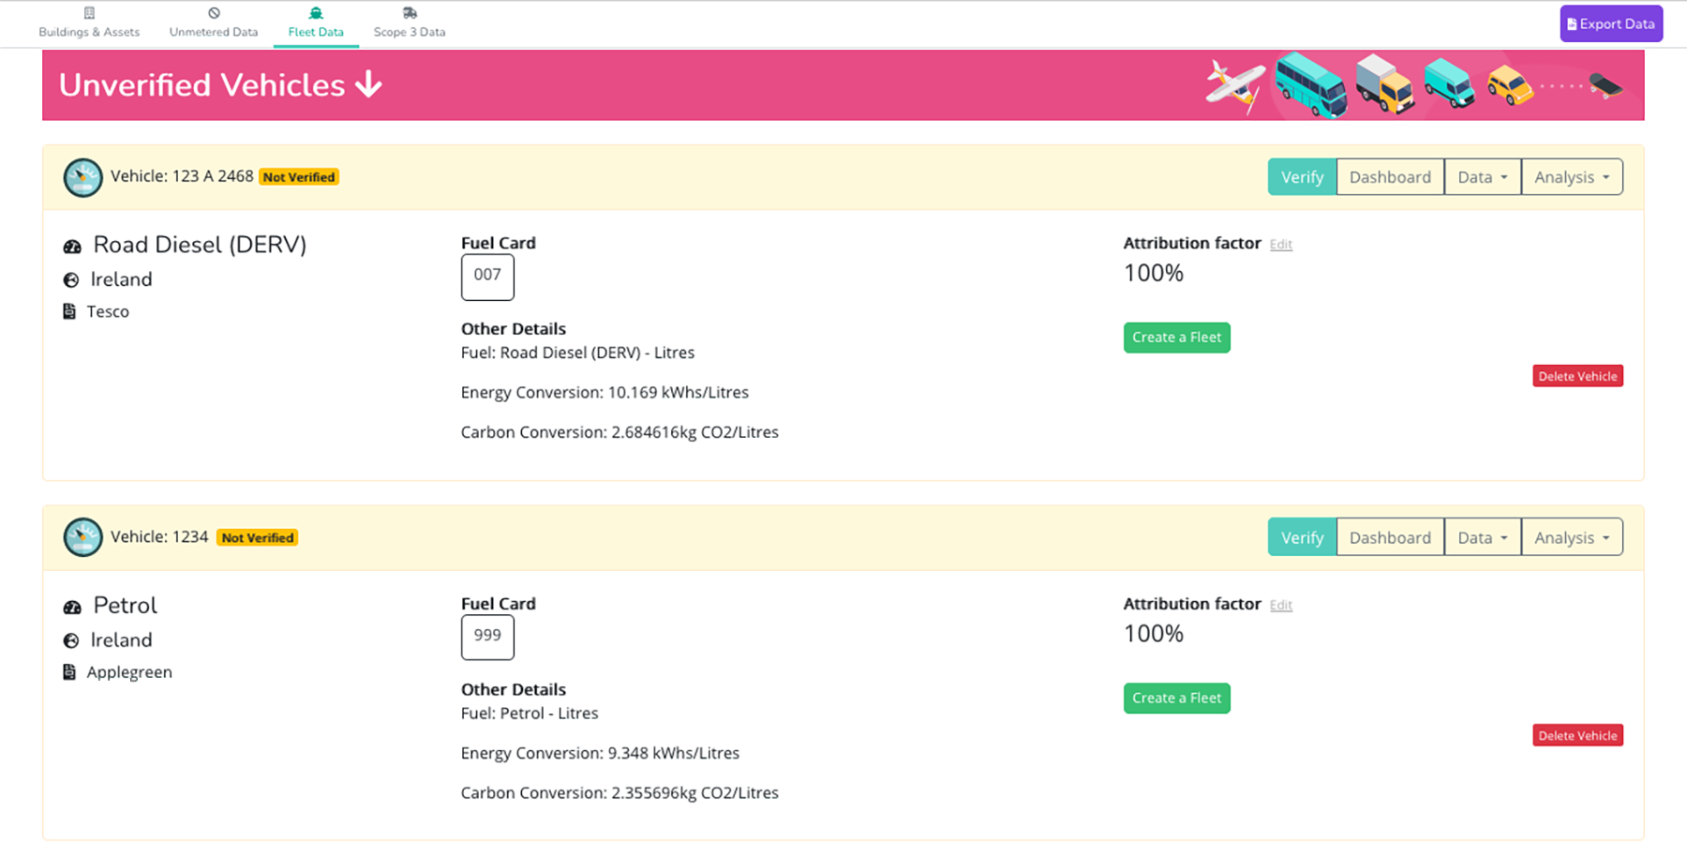Click the Tesco supplier text
1687x857 pixels.
pos(108,311)
